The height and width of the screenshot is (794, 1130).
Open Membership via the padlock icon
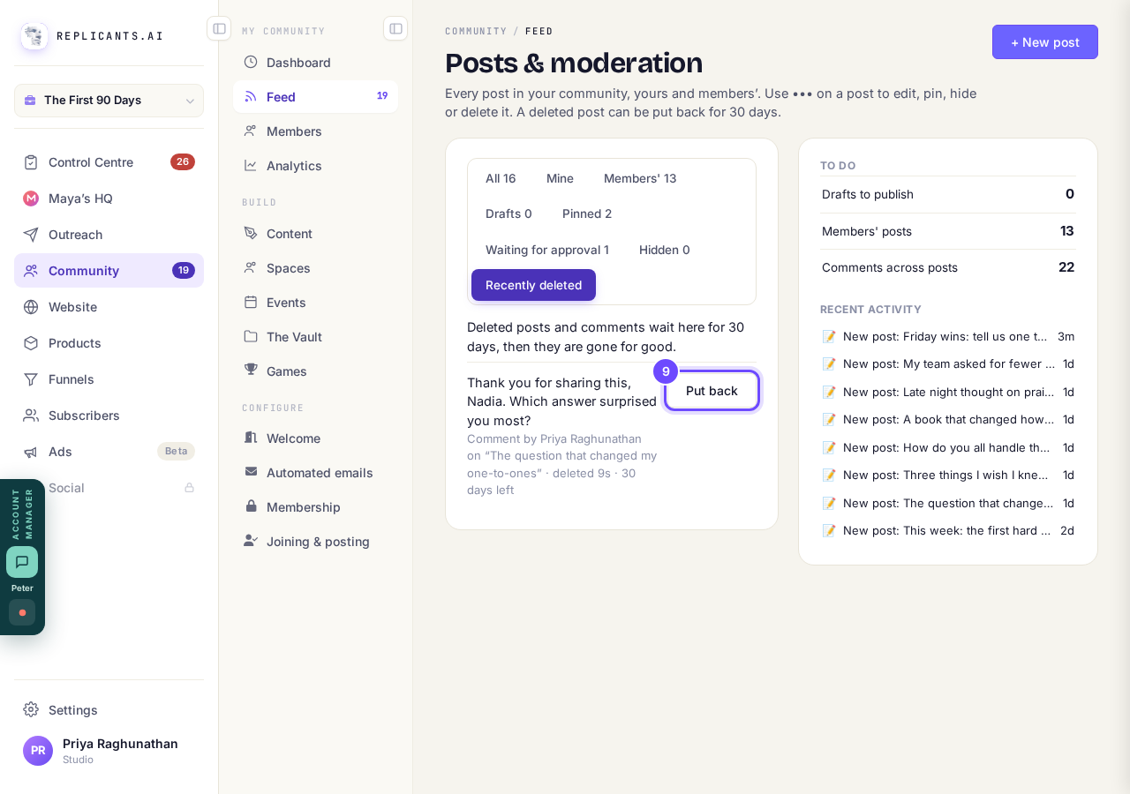[x=251, y=506]
